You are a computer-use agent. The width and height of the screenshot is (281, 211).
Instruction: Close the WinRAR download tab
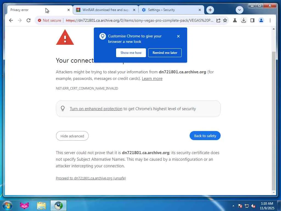134,10
